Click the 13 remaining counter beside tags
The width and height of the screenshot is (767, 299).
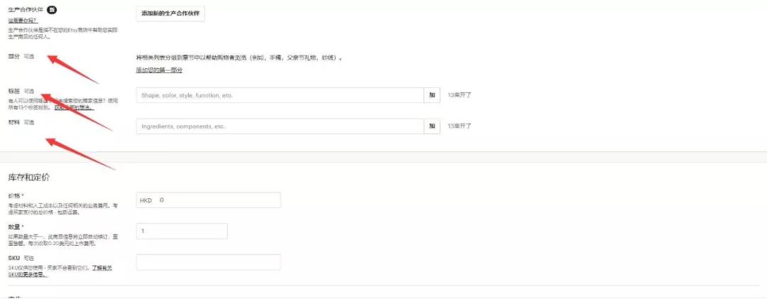(x=459, y=95)
